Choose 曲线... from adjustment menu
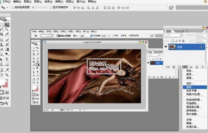 (x=195, y=87)
